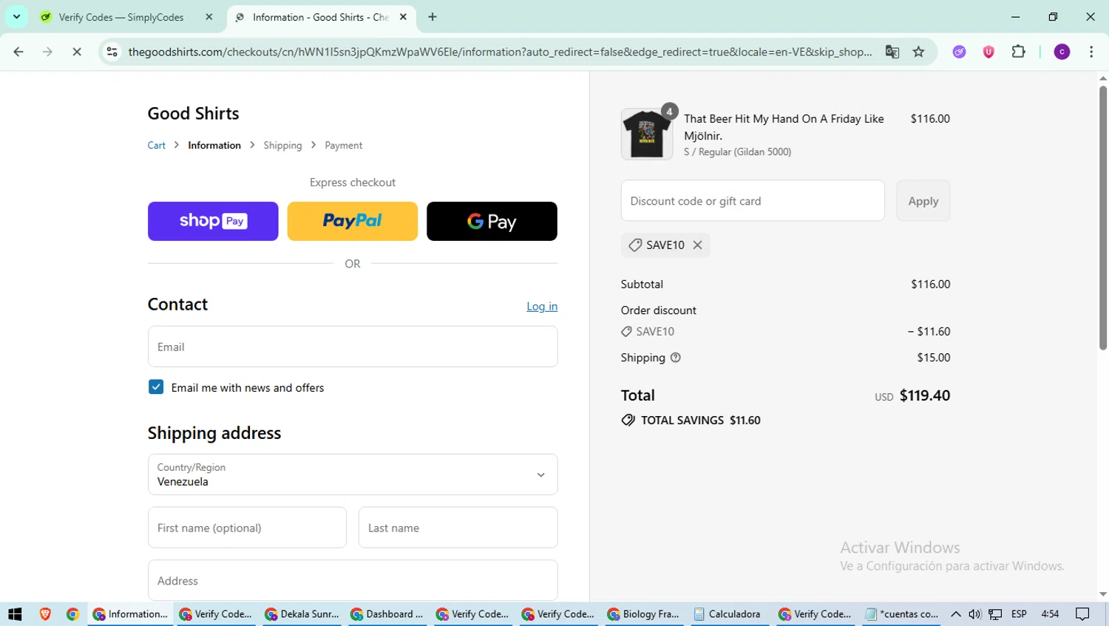Click the Last name field
The image size is (1109, 626).
click(x=458, y=528)
